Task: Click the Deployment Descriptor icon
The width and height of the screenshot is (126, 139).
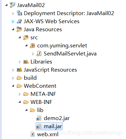Action: click(19, 13)
